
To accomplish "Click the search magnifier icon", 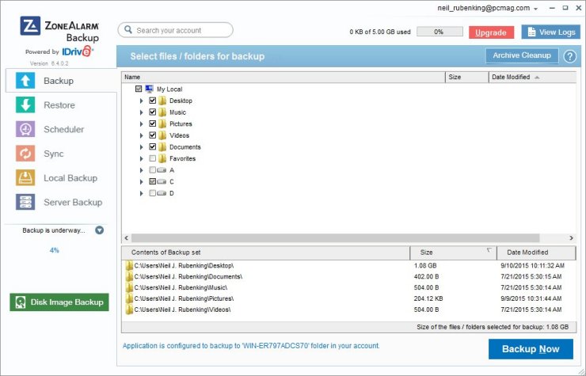I will point(128,29).
